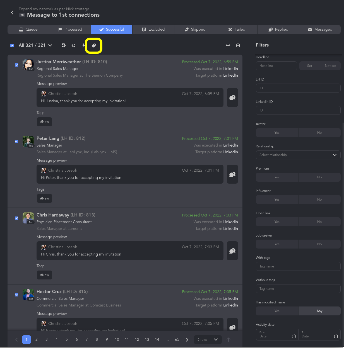Open the chat icon for Justina's message
The width and height of the screenshot is (344, 348).
click(232, 98)
